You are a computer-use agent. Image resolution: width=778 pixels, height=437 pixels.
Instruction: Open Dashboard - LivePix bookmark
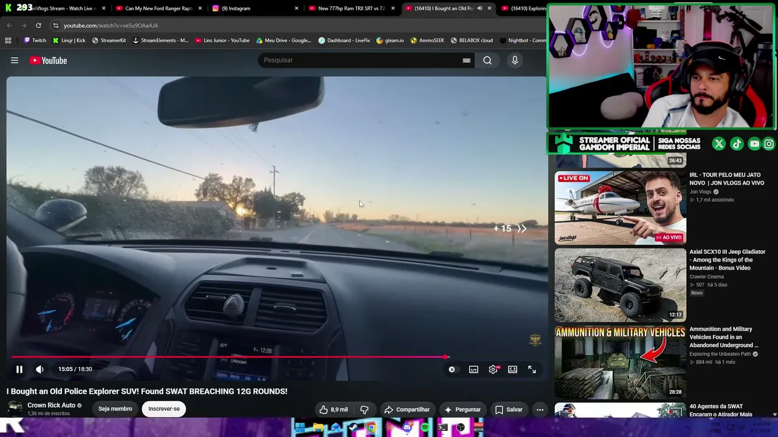tap(344, 41)
